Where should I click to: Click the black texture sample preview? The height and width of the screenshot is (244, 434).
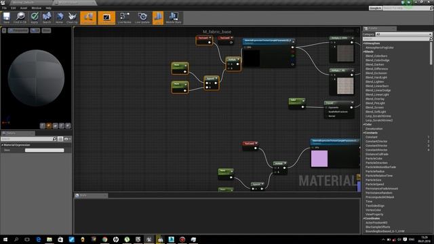(251, 58)
